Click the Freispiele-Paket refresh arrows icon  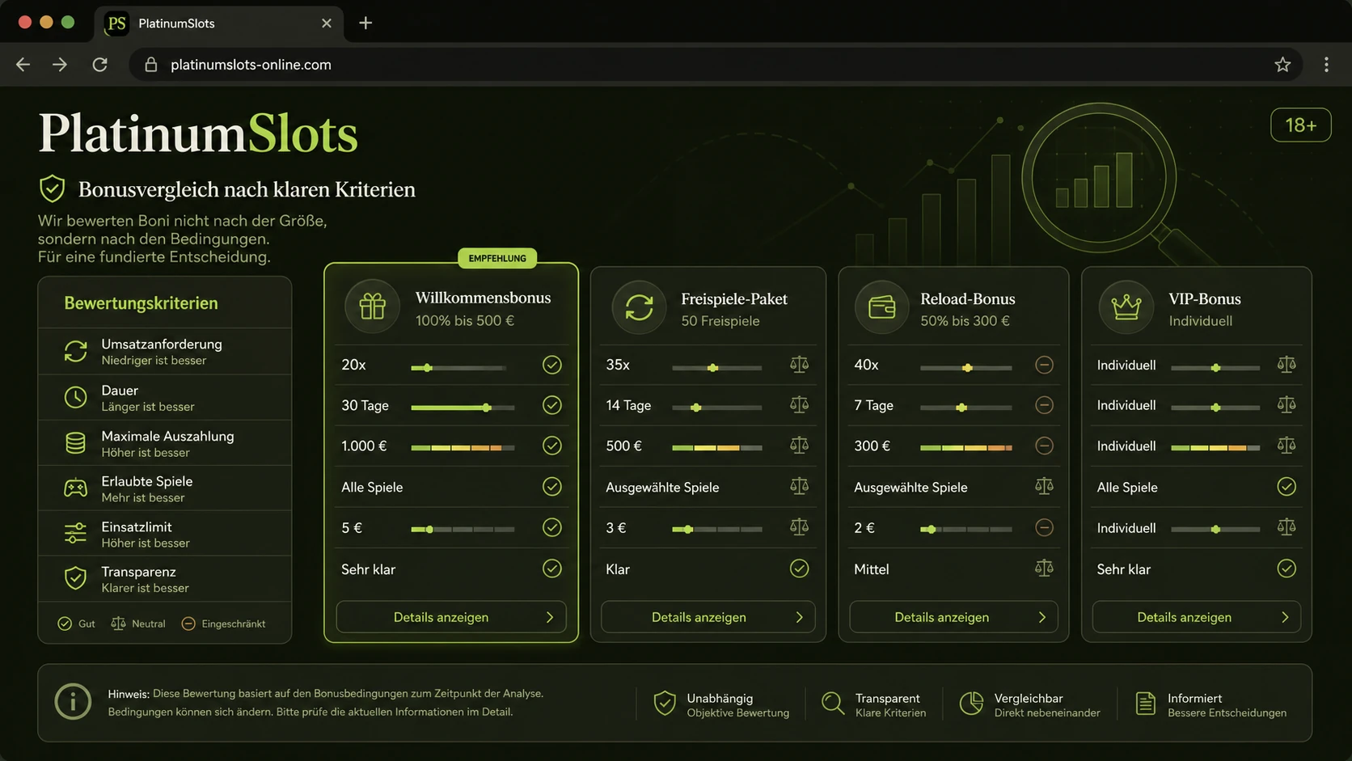pos(639,307)
